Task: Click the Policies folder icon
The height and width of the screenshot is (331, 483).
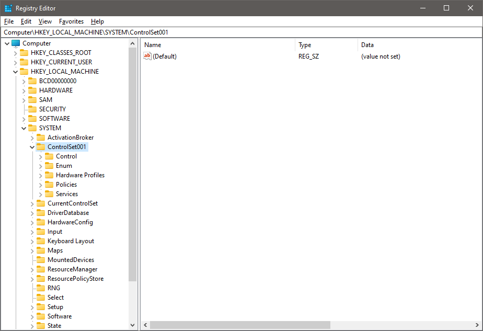Action: pyautogui.click(x=49, y=185)
